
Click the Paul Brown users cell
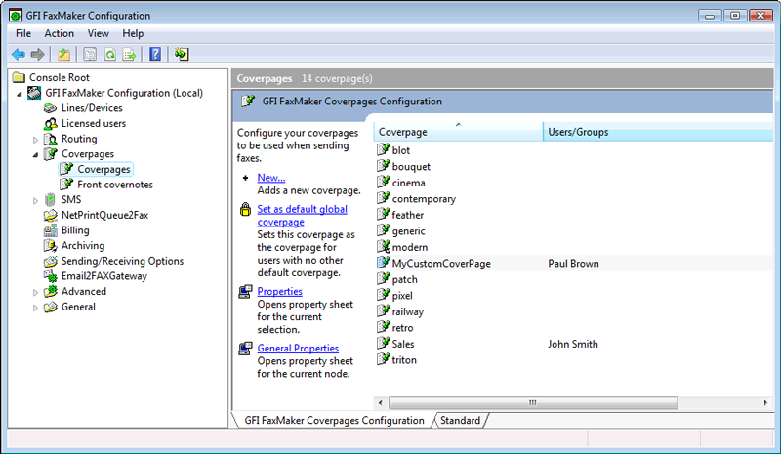(573, 264)
